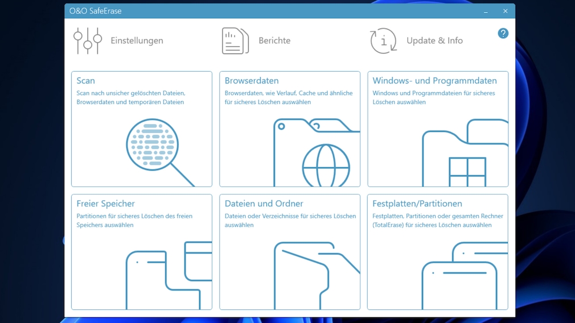Open the Einstellungen sliders icon
575x323 pixels.
click(88, 40)
